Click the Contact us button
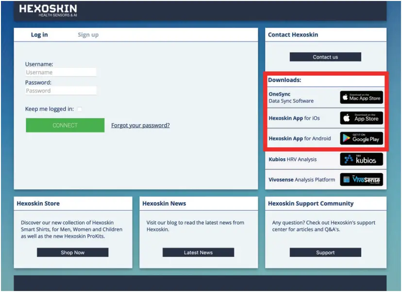This screenshot has height=292, width=402. (325, 57)
